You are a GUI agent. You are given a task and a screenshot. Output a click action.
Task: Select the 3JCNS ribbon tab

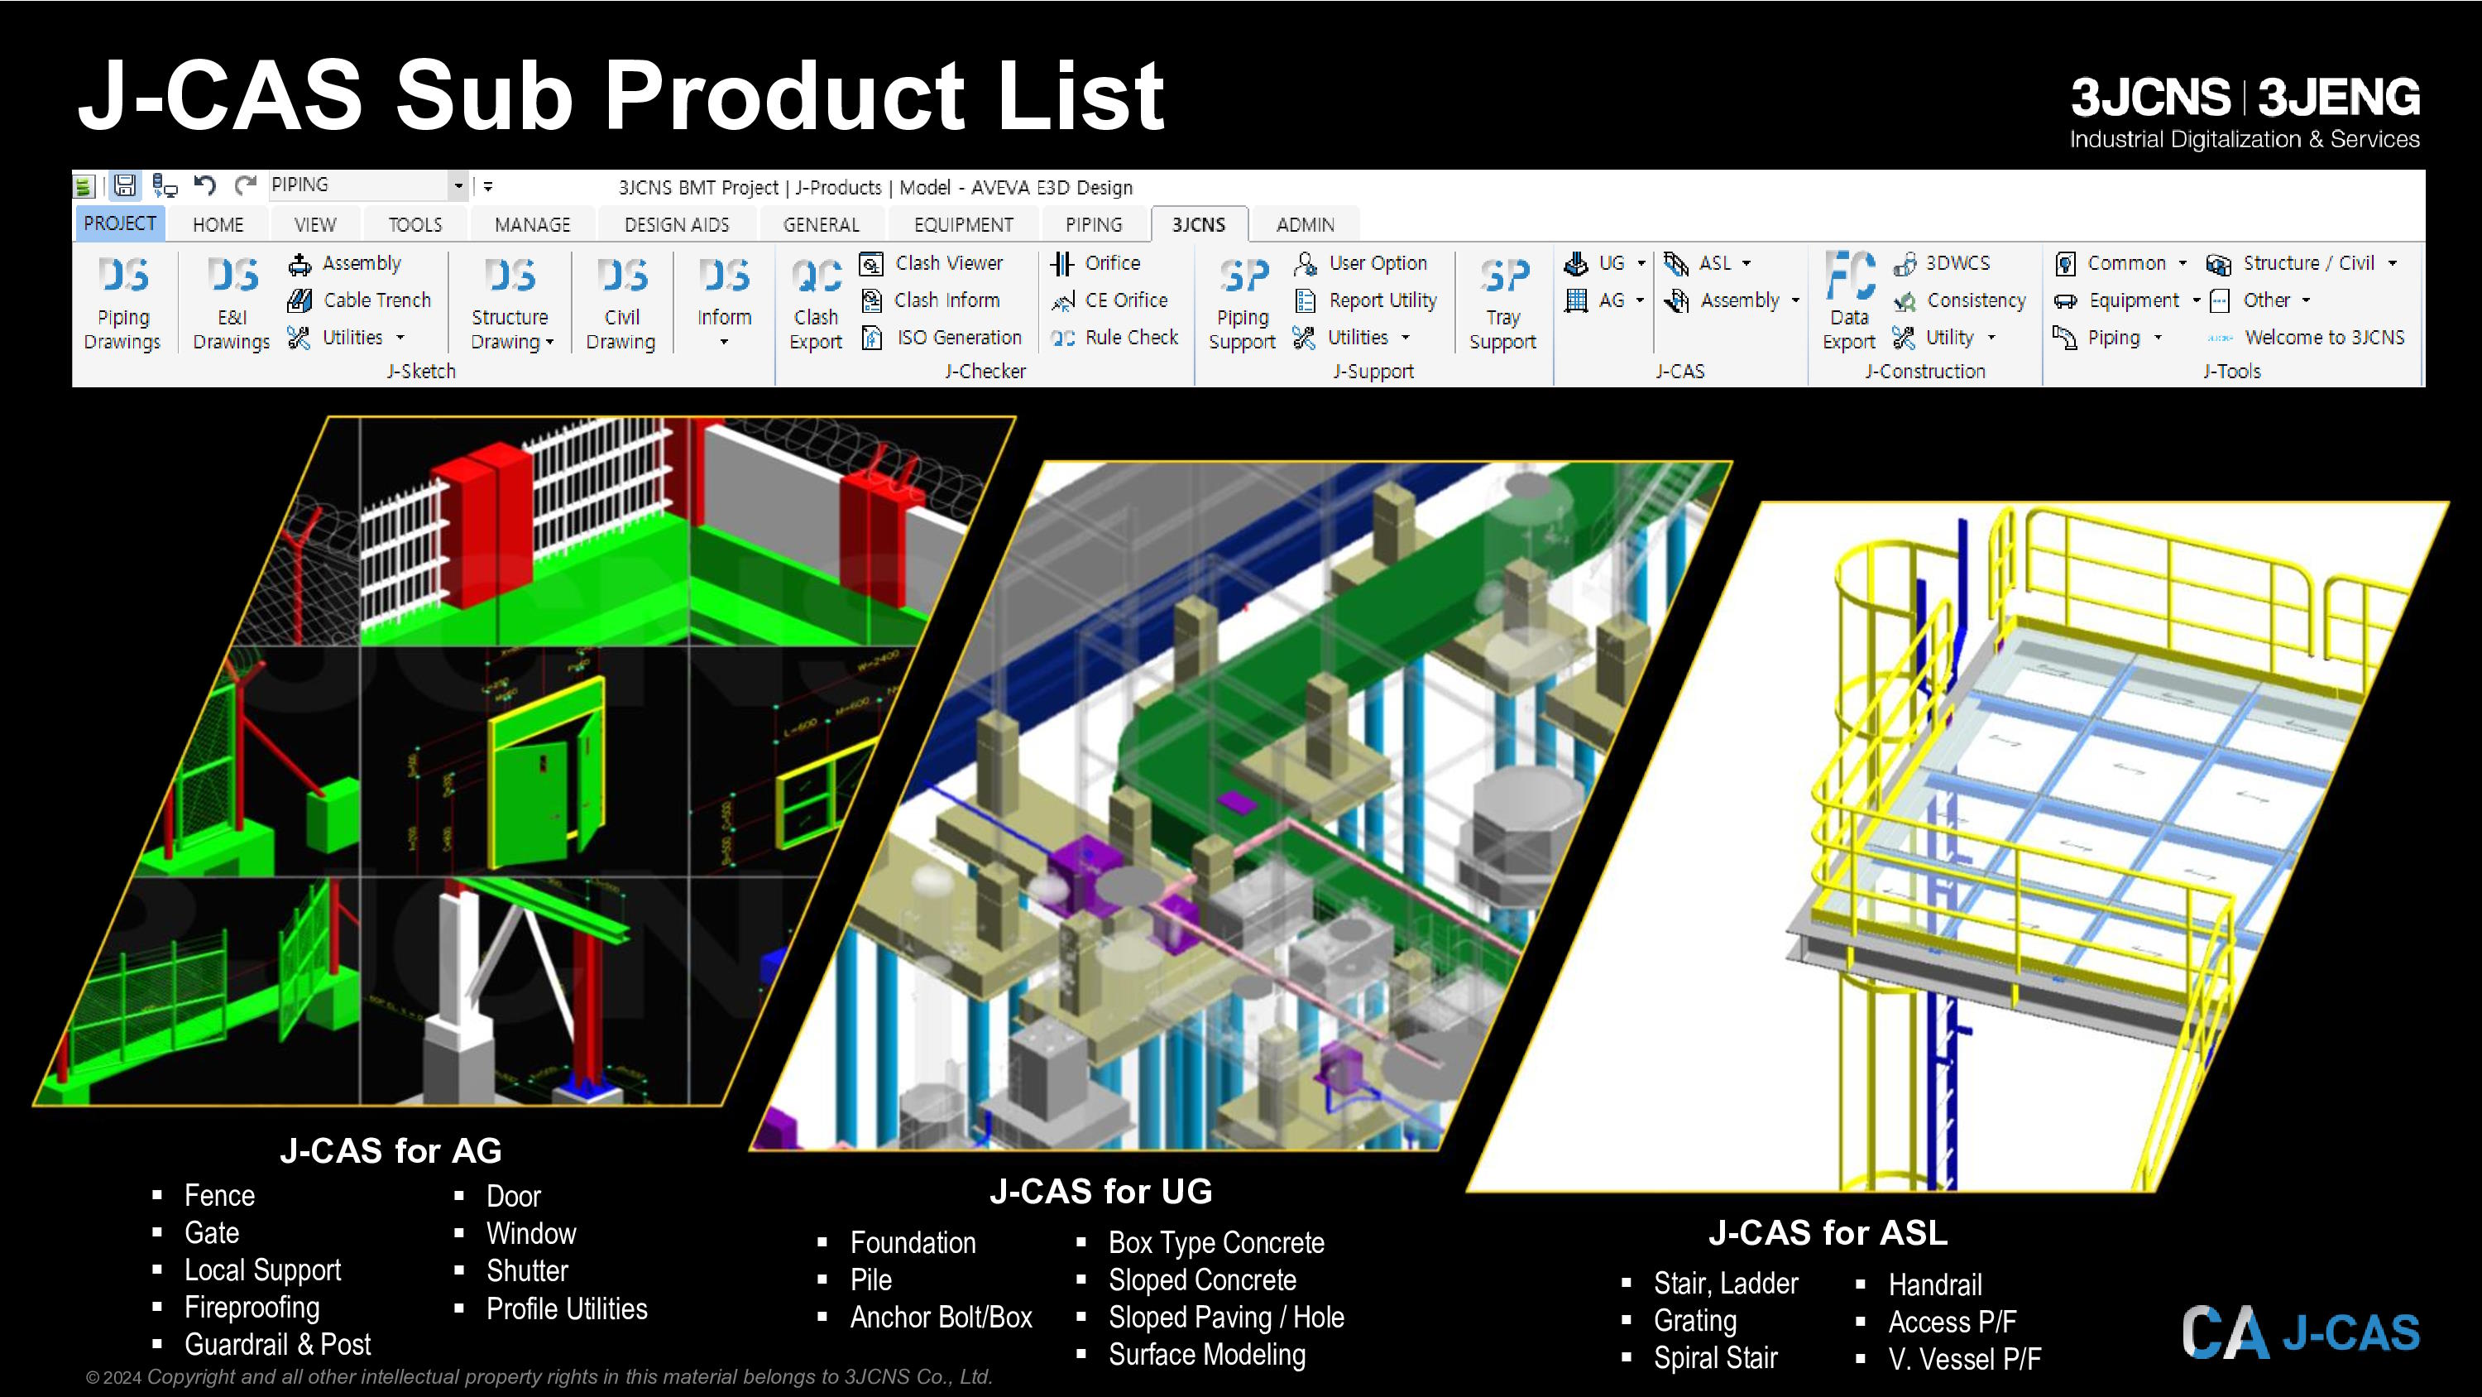(x=1199, y=224)
